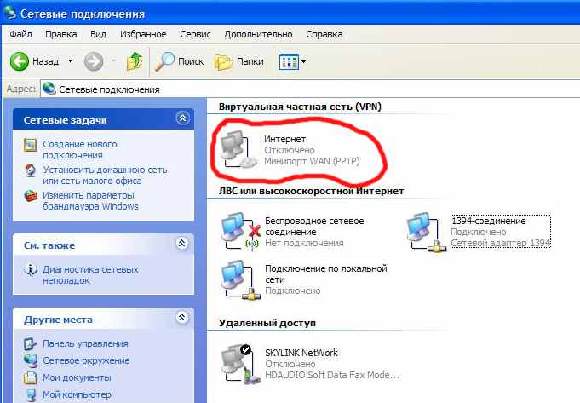Select the Интернет VPN connection icon
Image resolution: width=580 pixels, height=403 pixels.
pyautogui.click(x=238, y=150)
